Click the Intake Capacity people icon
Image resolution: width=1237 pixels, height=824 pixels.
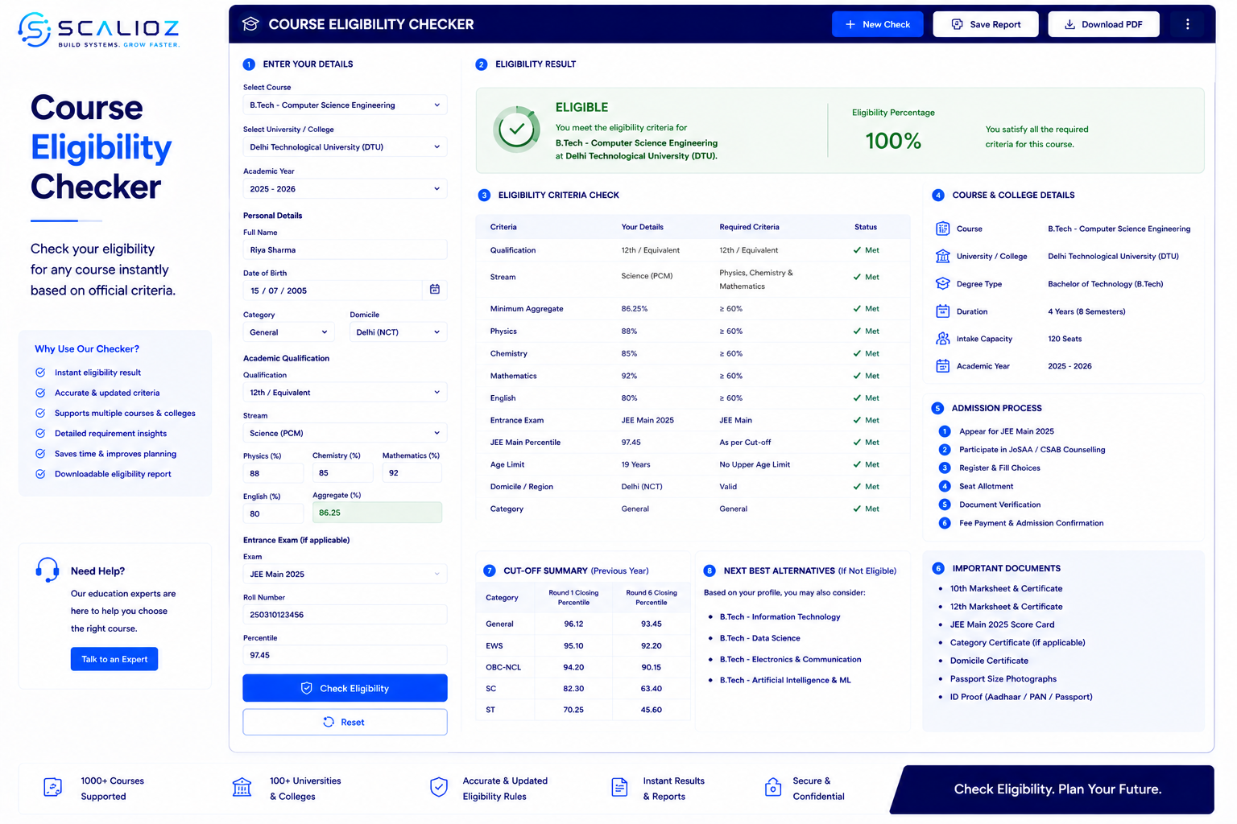[x=942, y=339]
